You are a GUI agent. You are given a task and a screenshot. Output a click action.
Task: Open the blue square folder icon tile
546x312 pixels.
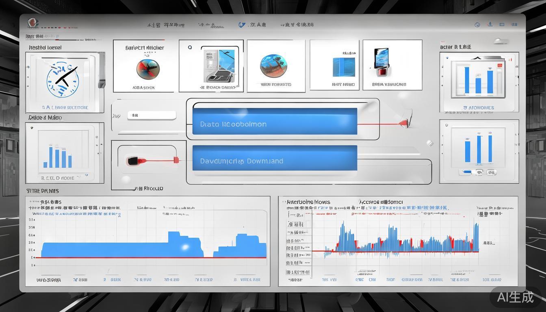(344, 67)
